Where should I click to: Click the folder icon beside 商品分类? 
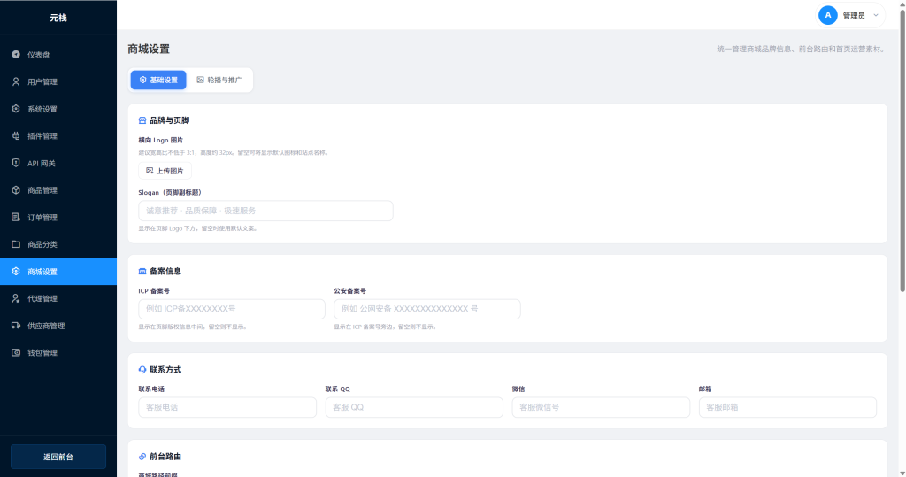pyautogui.click(x=16, y=244)
